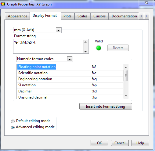Viewport: 155px width, 151px height.
Task: Switch to the Appearance tab
Action: tap(17, 16)
